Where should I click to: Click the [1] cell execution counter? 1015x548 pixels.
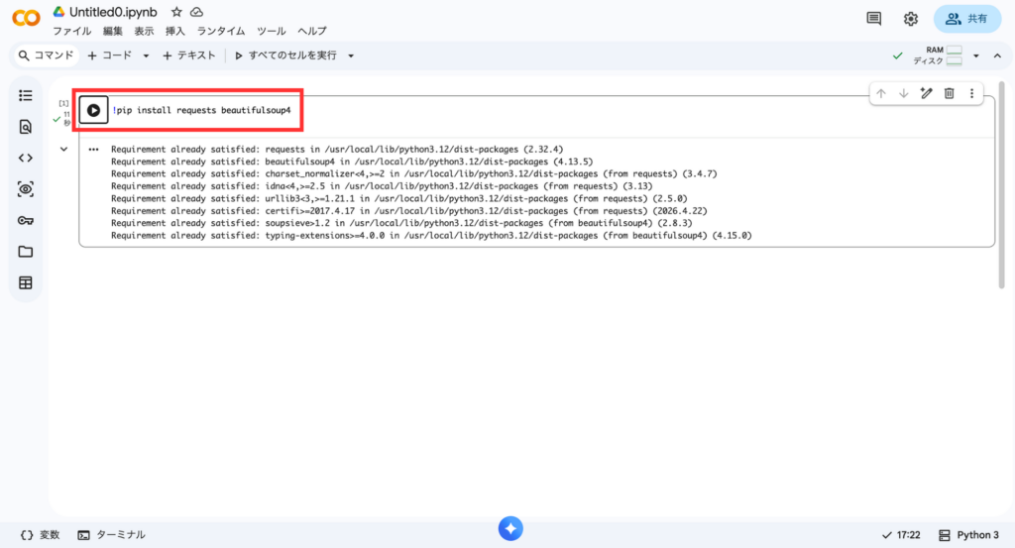click(x=63, y=103)
